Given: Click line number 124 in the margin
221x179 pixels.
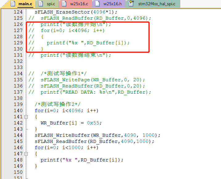Looking at the screenshot, I should (x=18, y=12).
